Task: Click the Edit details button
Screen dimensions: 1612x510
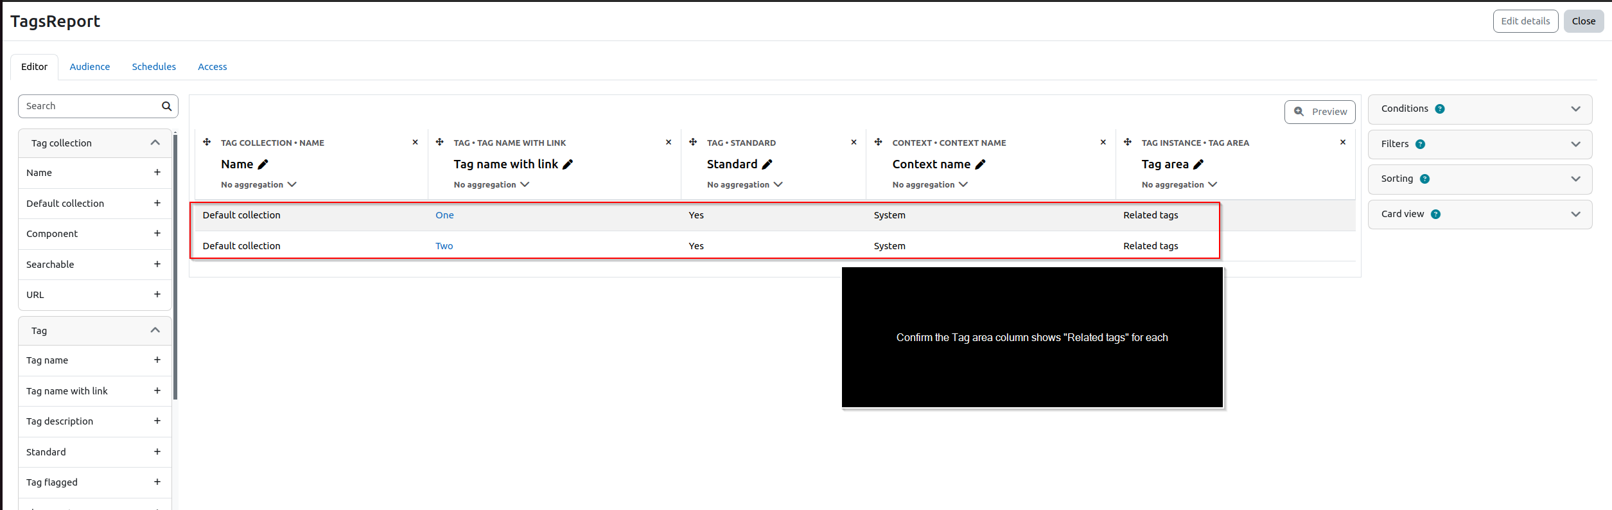Action: [x=1525, y=21]
